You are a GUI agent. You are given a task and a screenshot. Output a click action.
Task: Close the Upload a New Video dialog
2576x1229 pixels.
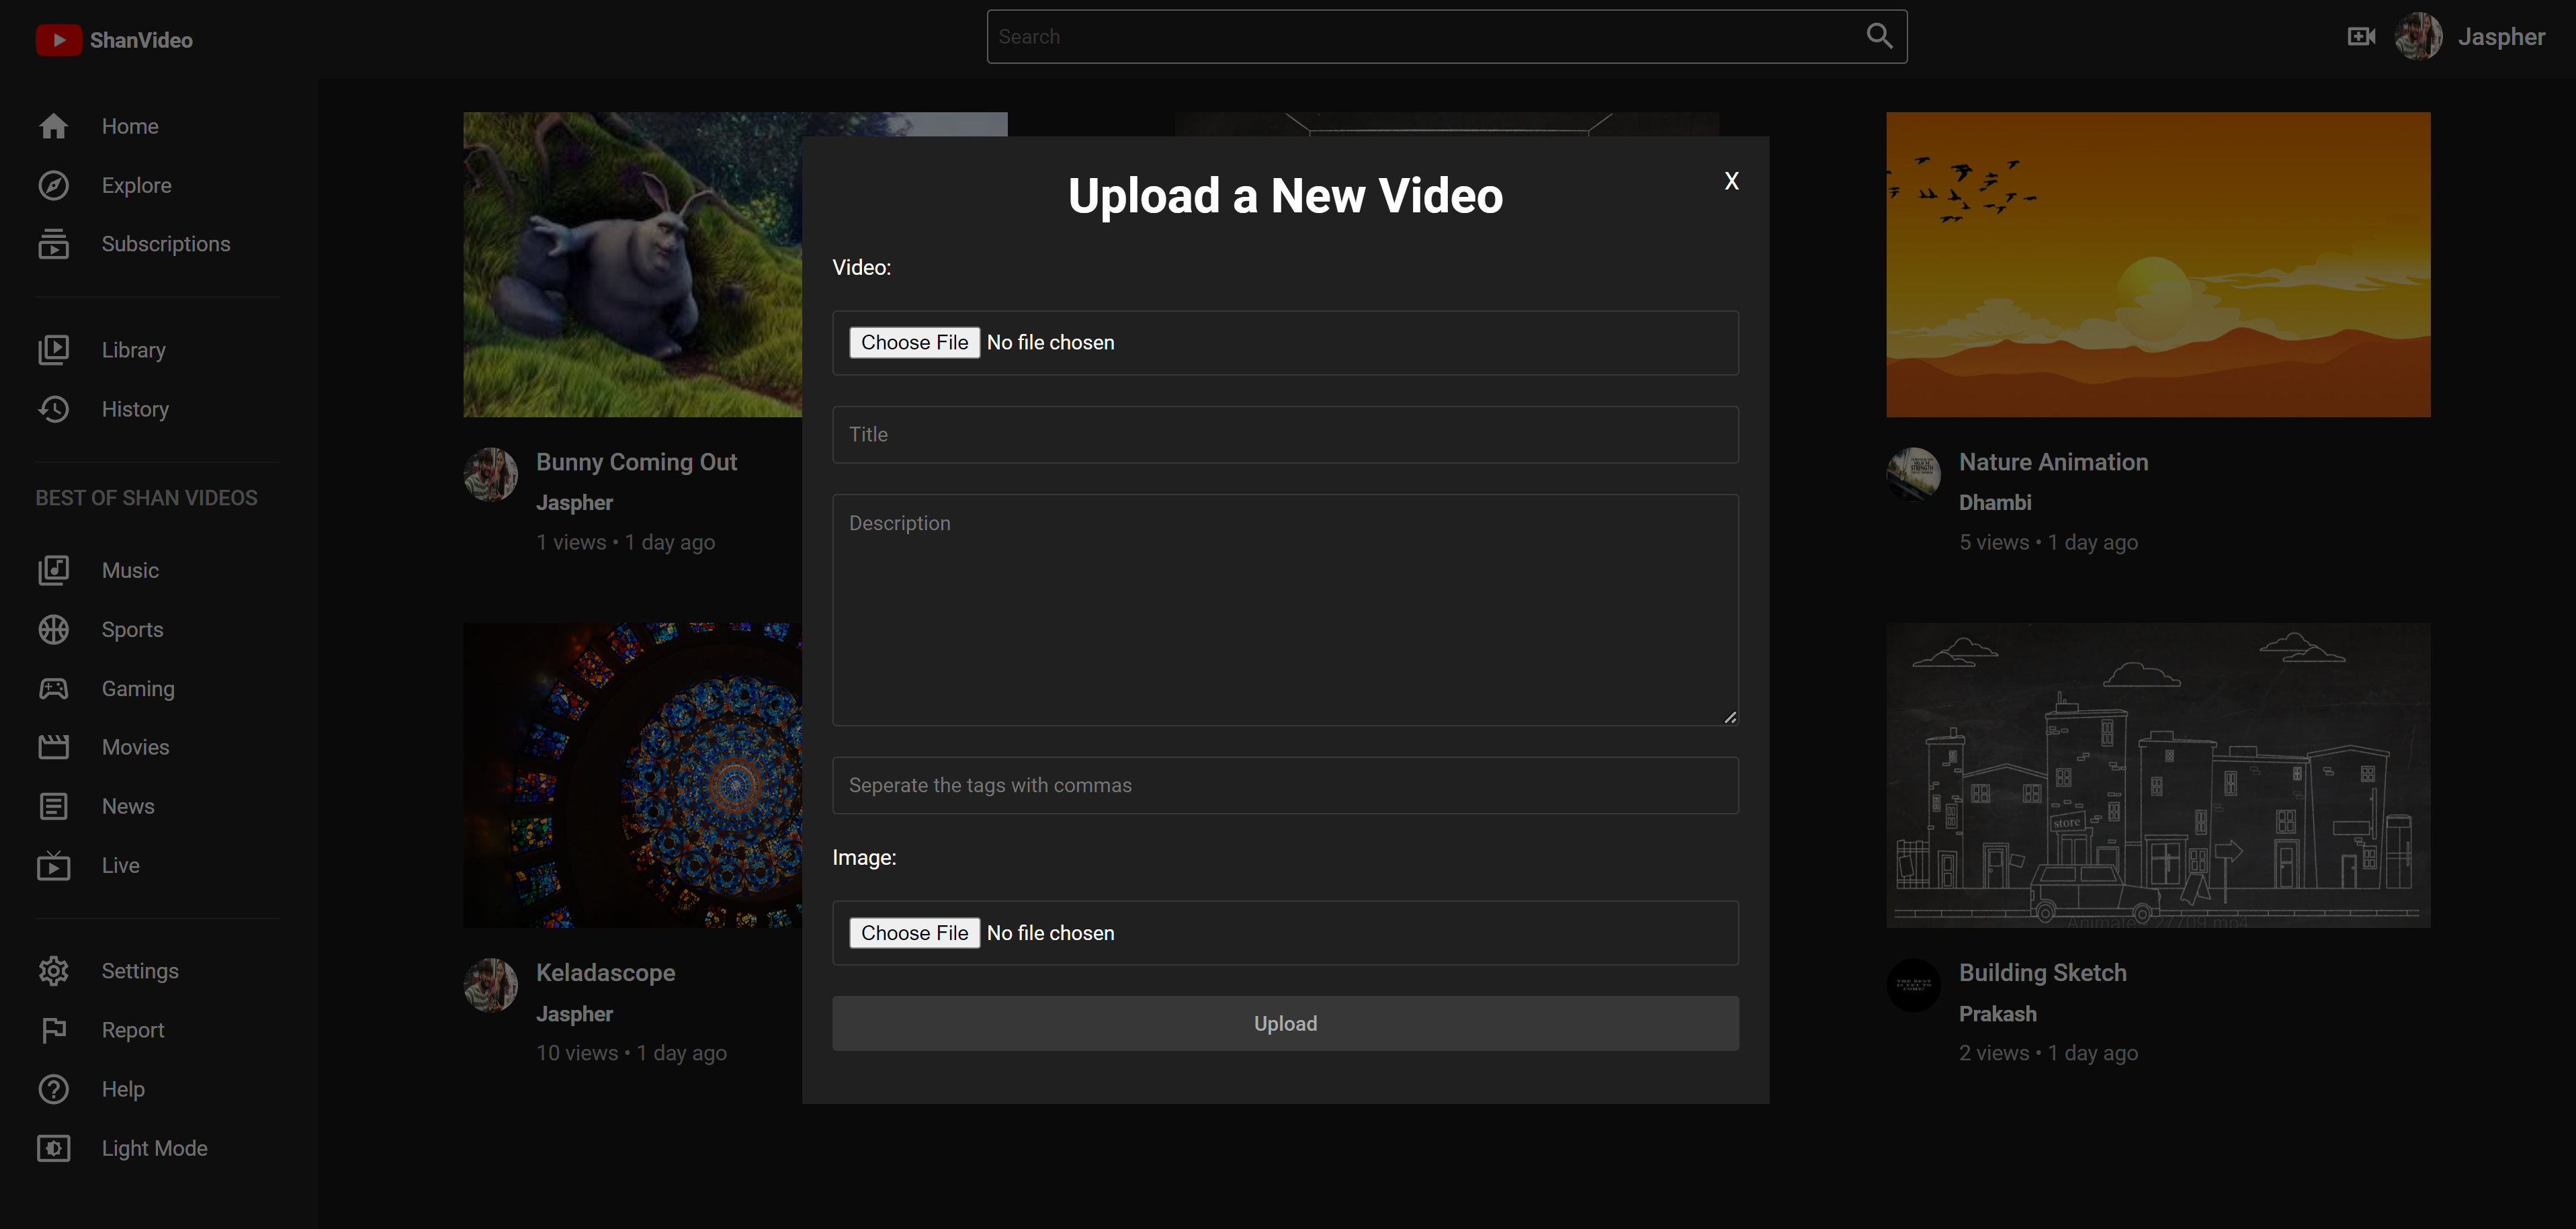[x=1731, y=181]
